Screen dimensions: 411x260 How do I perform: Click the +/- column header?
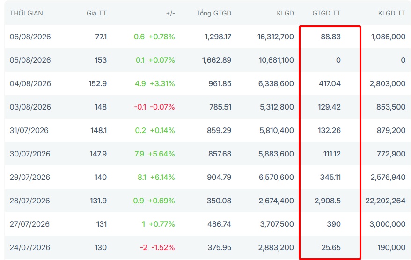click(170, 13)
